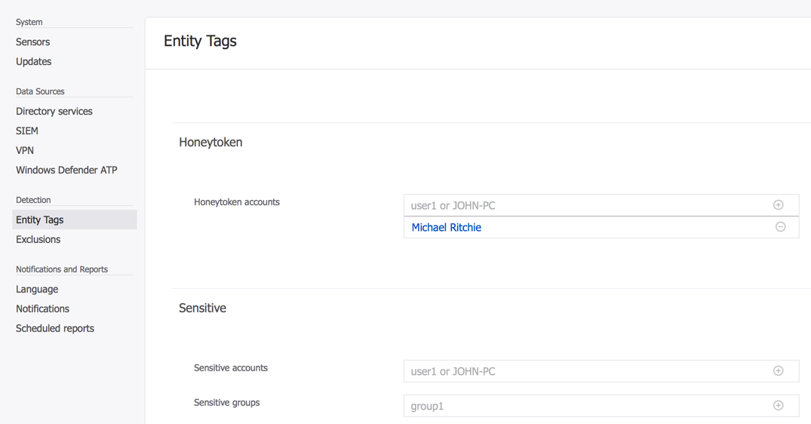811x424 pixels.
Task: Click plus icon for Sensitive accounts
Action: [x=778, y=371]
